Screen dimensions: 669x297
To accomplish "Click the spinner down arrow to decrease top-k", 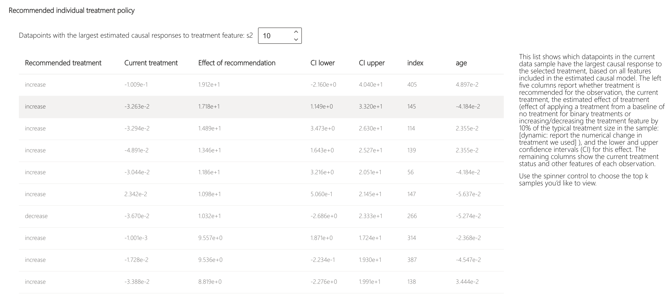I will click(x=296, y=39).
